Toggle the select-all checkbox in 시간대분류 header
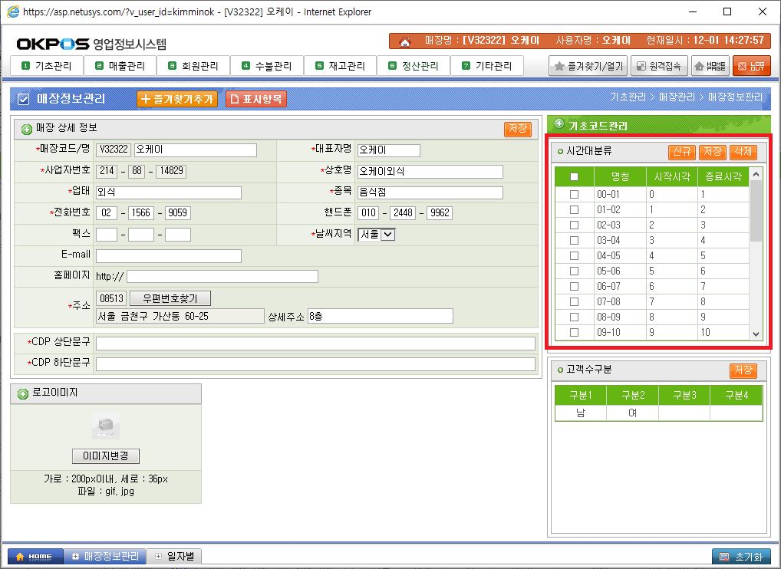Viewport: 781px width, 569px height. pyautogui.click(x=574, y=177)
